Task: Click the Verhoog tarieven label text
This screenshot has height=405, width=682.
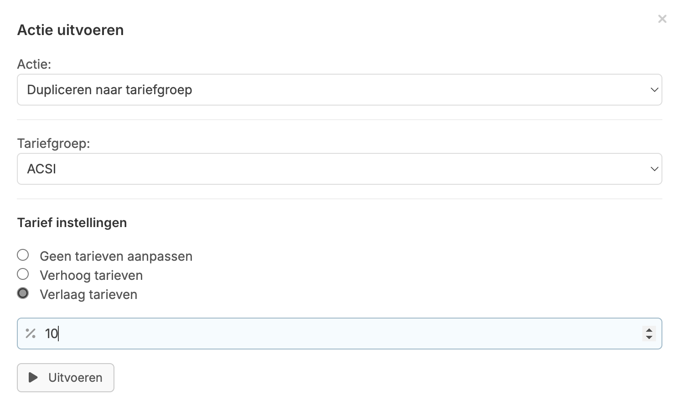Action: (91, 275)
